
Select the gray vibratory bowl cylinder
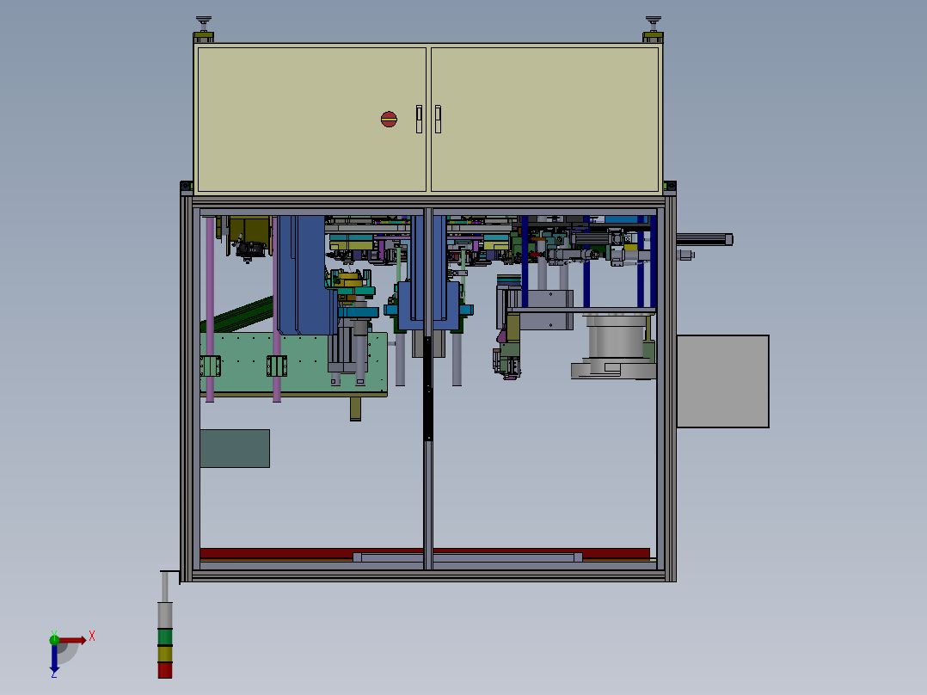(615, 336)
